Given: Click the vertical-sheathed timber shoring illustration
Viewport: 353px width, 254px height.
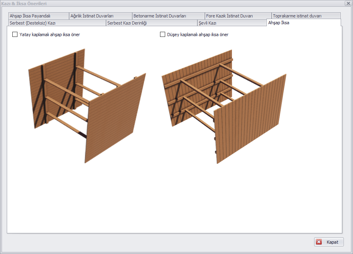Looking at the screenshot, I should point(224,107).
